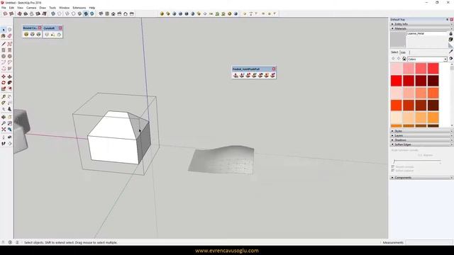
Task: Open the Colors library dropdown
Action: pyautogui.click(x=427, y=59)
